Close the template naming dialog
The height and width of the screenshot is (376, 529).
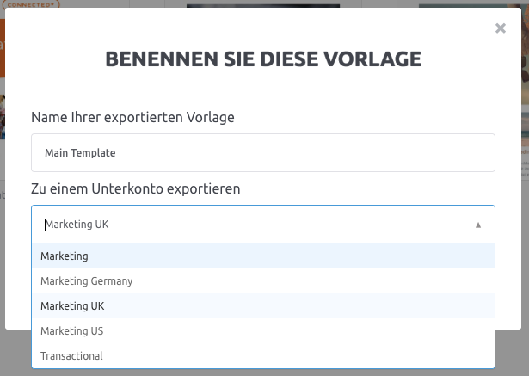pos(501,28)
